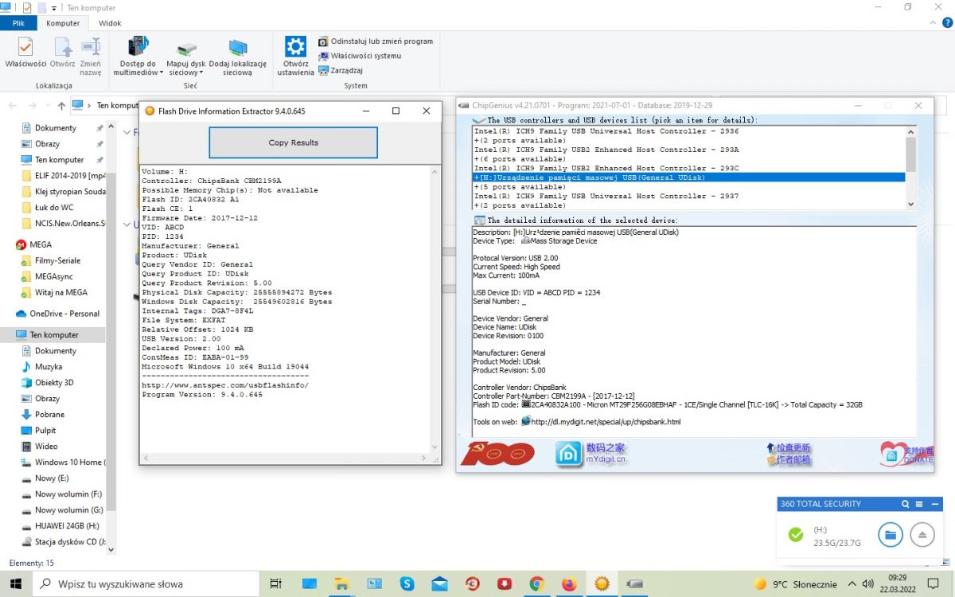Image resolution: width=955 pixels, height=597 pixels.
Task: Open the Plik menu tab
Action: [x=18, y=23]
